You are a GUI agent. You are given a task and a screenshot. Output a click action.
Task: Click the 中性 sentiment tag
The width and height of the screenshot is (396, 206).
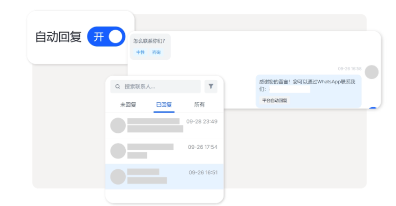tap(140, 53)
